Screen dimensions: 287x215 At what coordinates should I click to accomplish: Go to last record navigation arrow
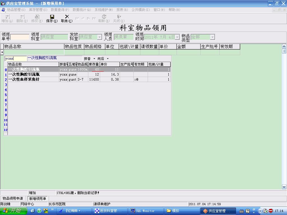point(94,18)
